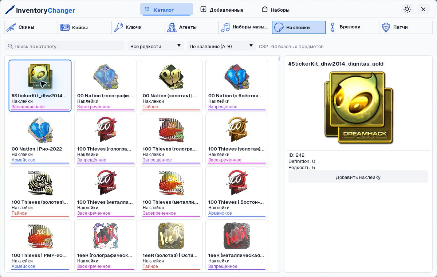Select 00 Nation (голографическая) sticker card

click(106, 86)
